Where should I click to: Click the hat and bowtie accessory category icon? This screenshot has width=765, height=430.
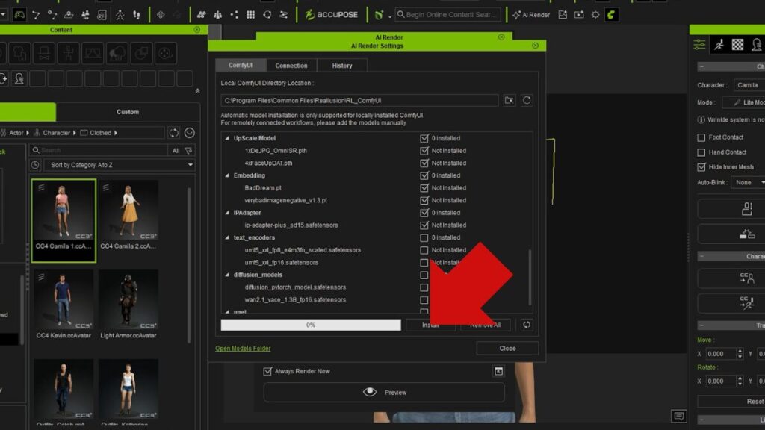tap(44, 53)
